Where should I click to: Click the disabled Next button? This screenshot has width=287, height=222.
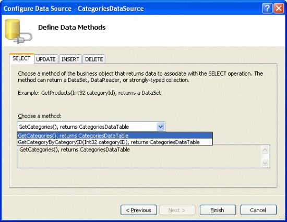(x=177, y=210)
